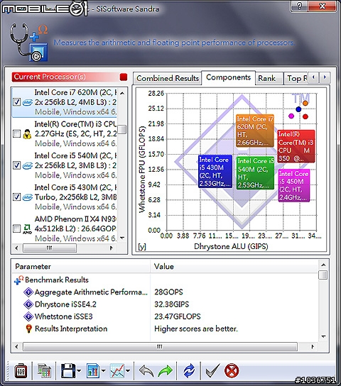
Task: Open the Rank tab
Action: (x=269, y=78)
